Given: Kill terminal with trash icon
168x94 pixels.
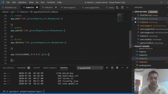Looking at the screenshot, I should click(117, 68).
